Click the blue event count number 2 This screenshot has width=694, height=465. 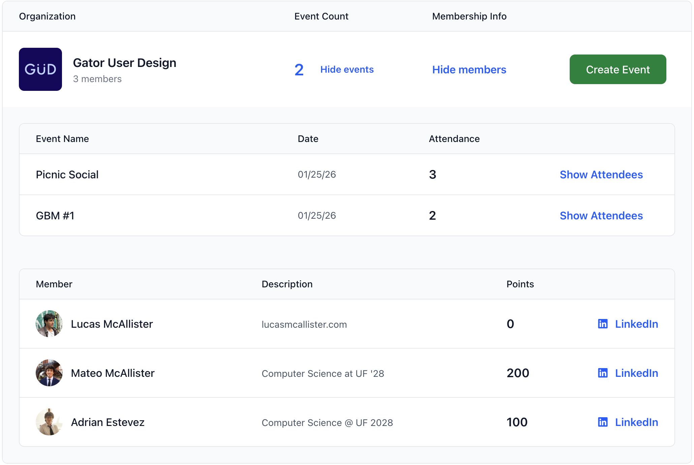click(299, 70)
